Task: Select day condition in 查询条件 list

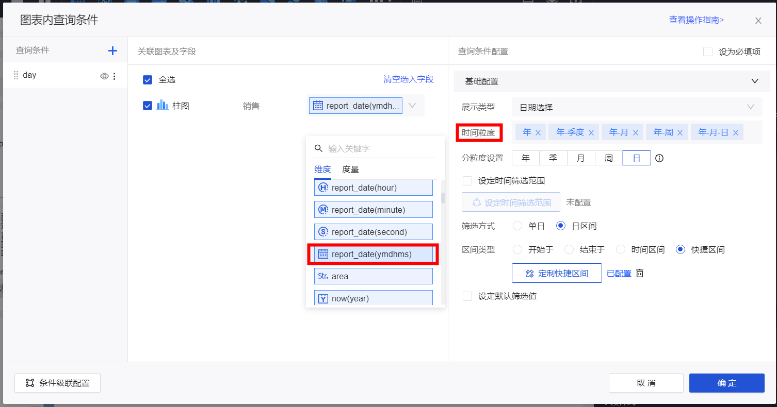Action: 66,76
